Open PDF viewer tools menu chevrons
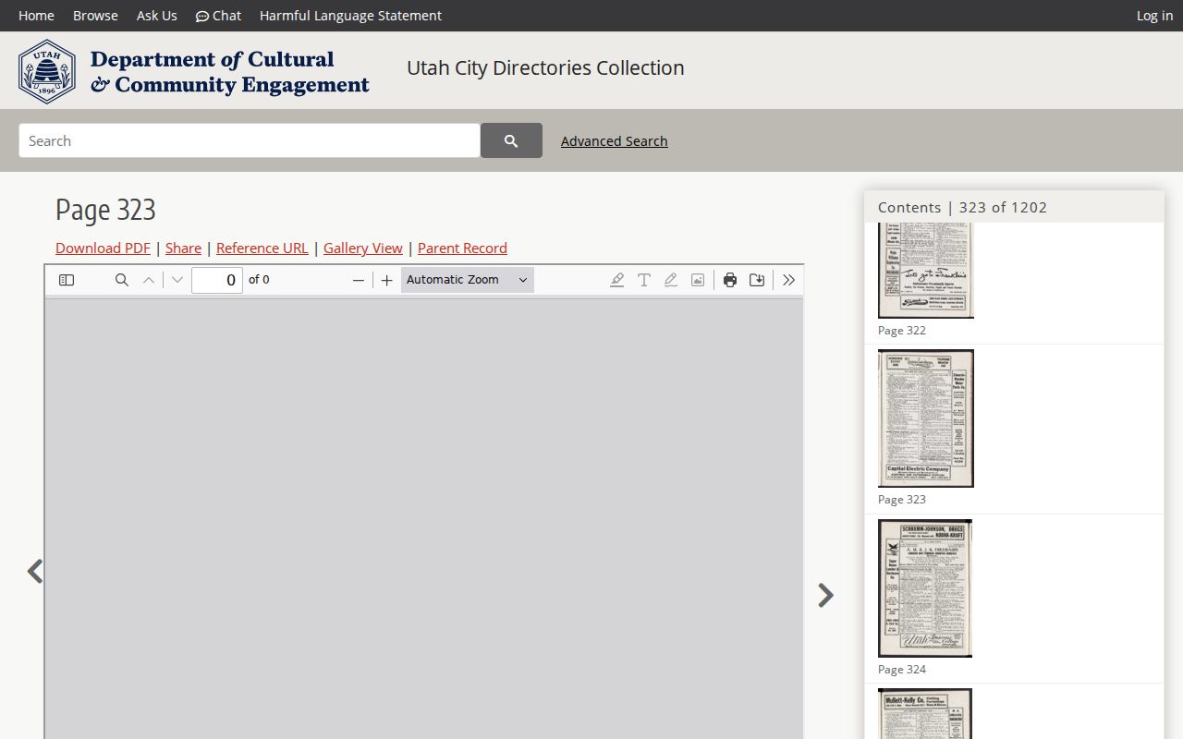Screen dimensions: 1183x739 coord(788,280)
